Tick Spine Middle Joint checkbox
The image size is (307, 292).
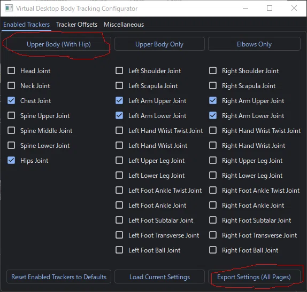coord(11,130)
